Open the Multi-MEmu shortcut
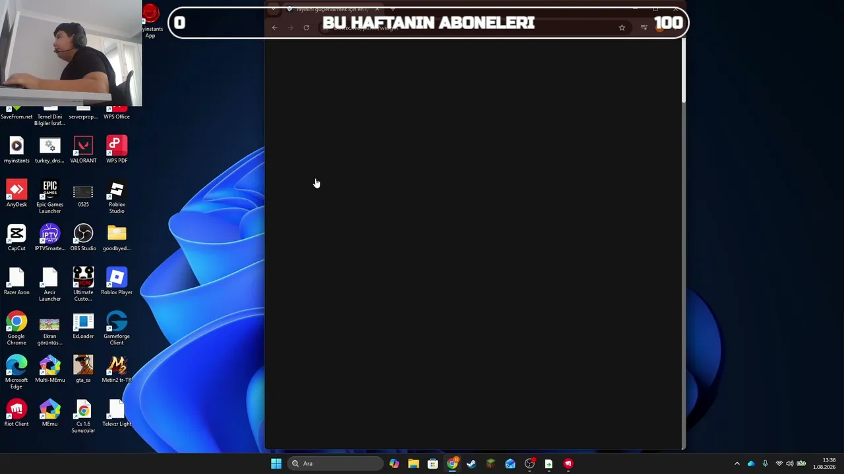This screenshot has width=844, height=474. pyautogui.click(x=49, y=369)
